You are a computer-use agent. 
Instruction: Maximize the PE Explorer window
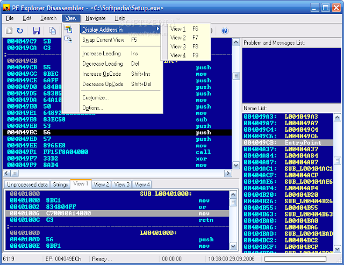click(325, 8)
